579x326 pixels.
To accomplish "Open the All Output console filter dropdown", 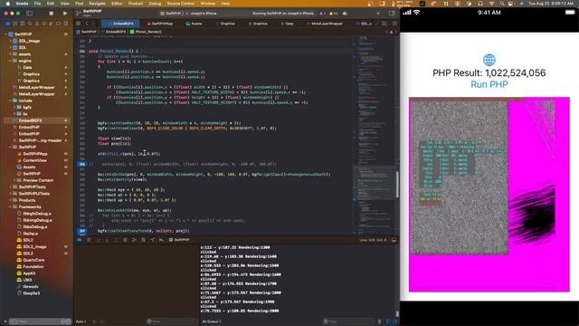I will (x=212, y=321).
